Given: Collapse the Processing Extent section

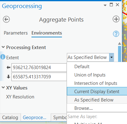Looking at the screenshot, I should (x=3, y=47).
